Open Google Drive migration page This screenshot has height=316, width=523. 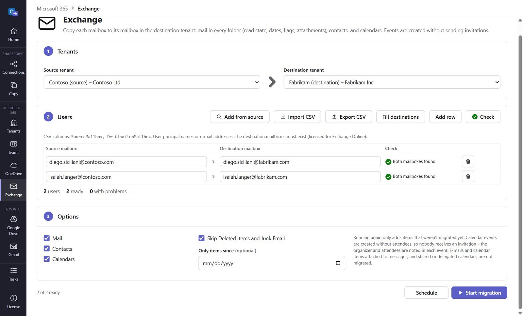click(13, 226)
